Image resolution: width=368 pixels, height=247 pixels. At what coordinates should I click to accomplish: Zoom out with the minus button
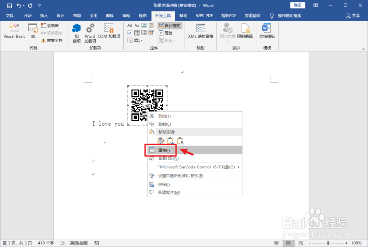tap(309, 243)
